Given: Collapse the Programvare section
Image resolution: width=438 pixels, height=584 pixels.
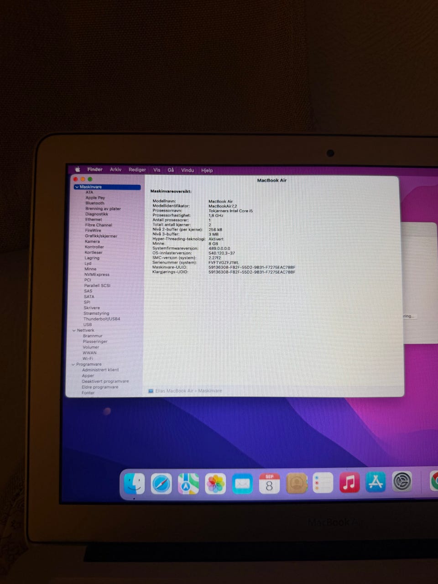Looking at the screenshot, I should coord(73,365).
